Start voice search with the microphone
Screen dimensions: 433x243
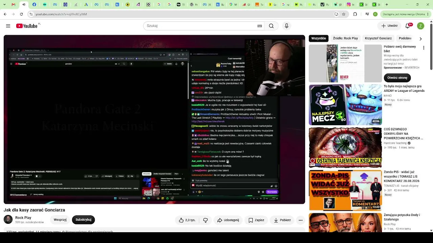coord(287,26)
